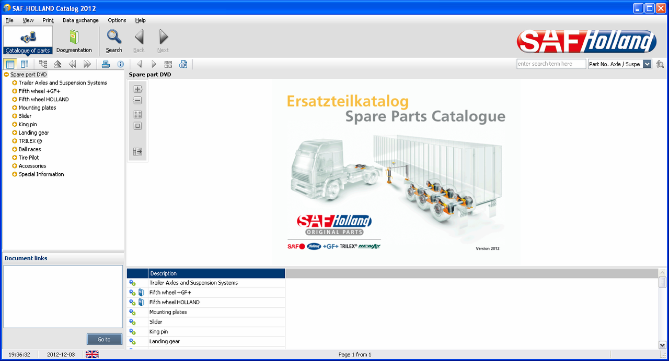Open the Help menu
The width and height of the screenshot is (669, 361).
coord(141,20)
